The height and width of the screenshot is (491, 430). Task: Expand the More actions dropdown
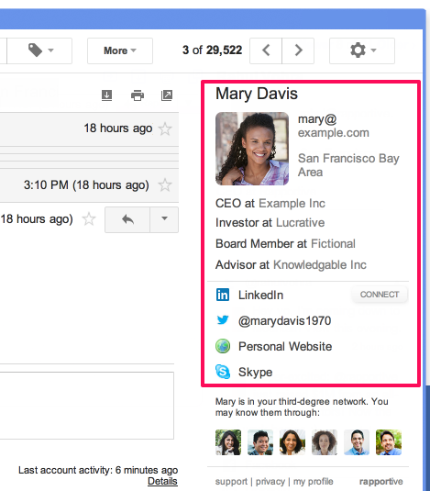point(120,50)
